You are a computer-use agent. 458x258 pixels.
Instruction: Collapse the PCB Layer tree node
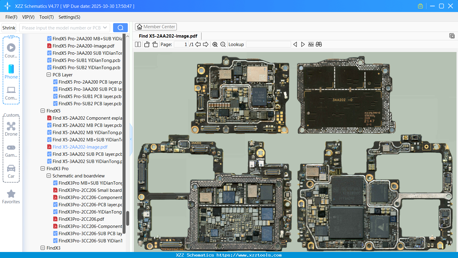49,75
